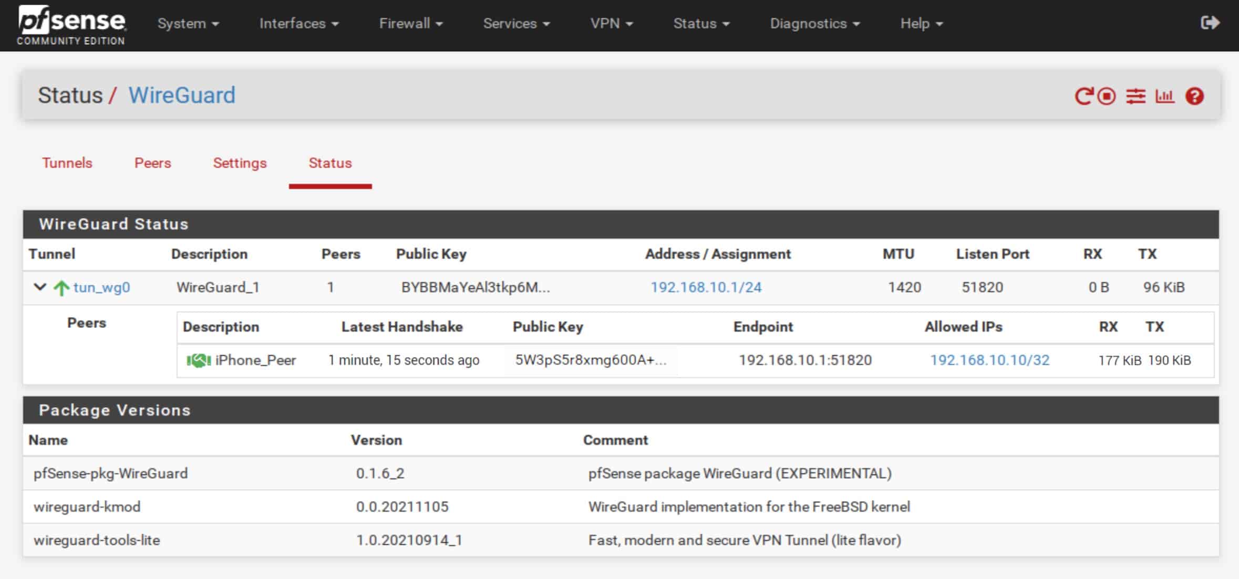Open the Diagnostics dropdown menu
The image size is (1239, 579).
point(815,24)
